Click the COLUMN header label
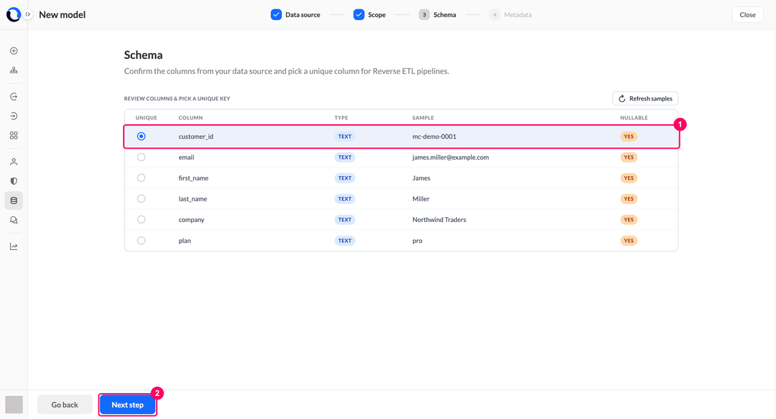The image size is (776, 419). pos(190,118)
